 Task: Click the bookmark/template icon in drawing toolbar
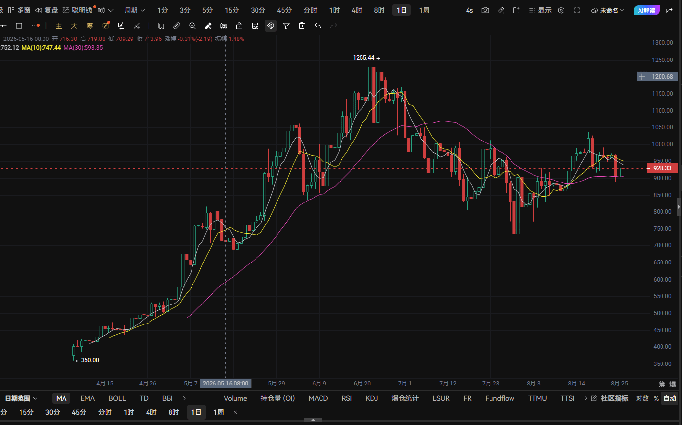[x=161, y=26]
